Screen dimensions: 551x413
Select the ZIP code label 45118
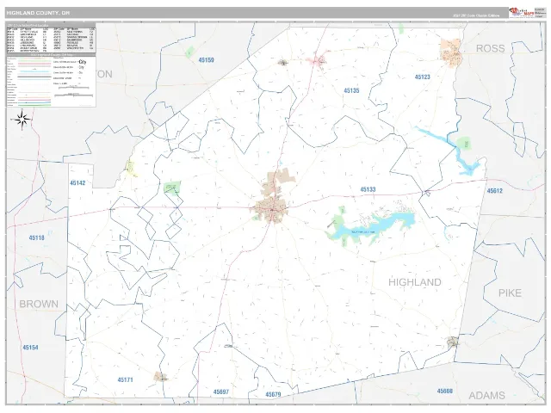36,237
